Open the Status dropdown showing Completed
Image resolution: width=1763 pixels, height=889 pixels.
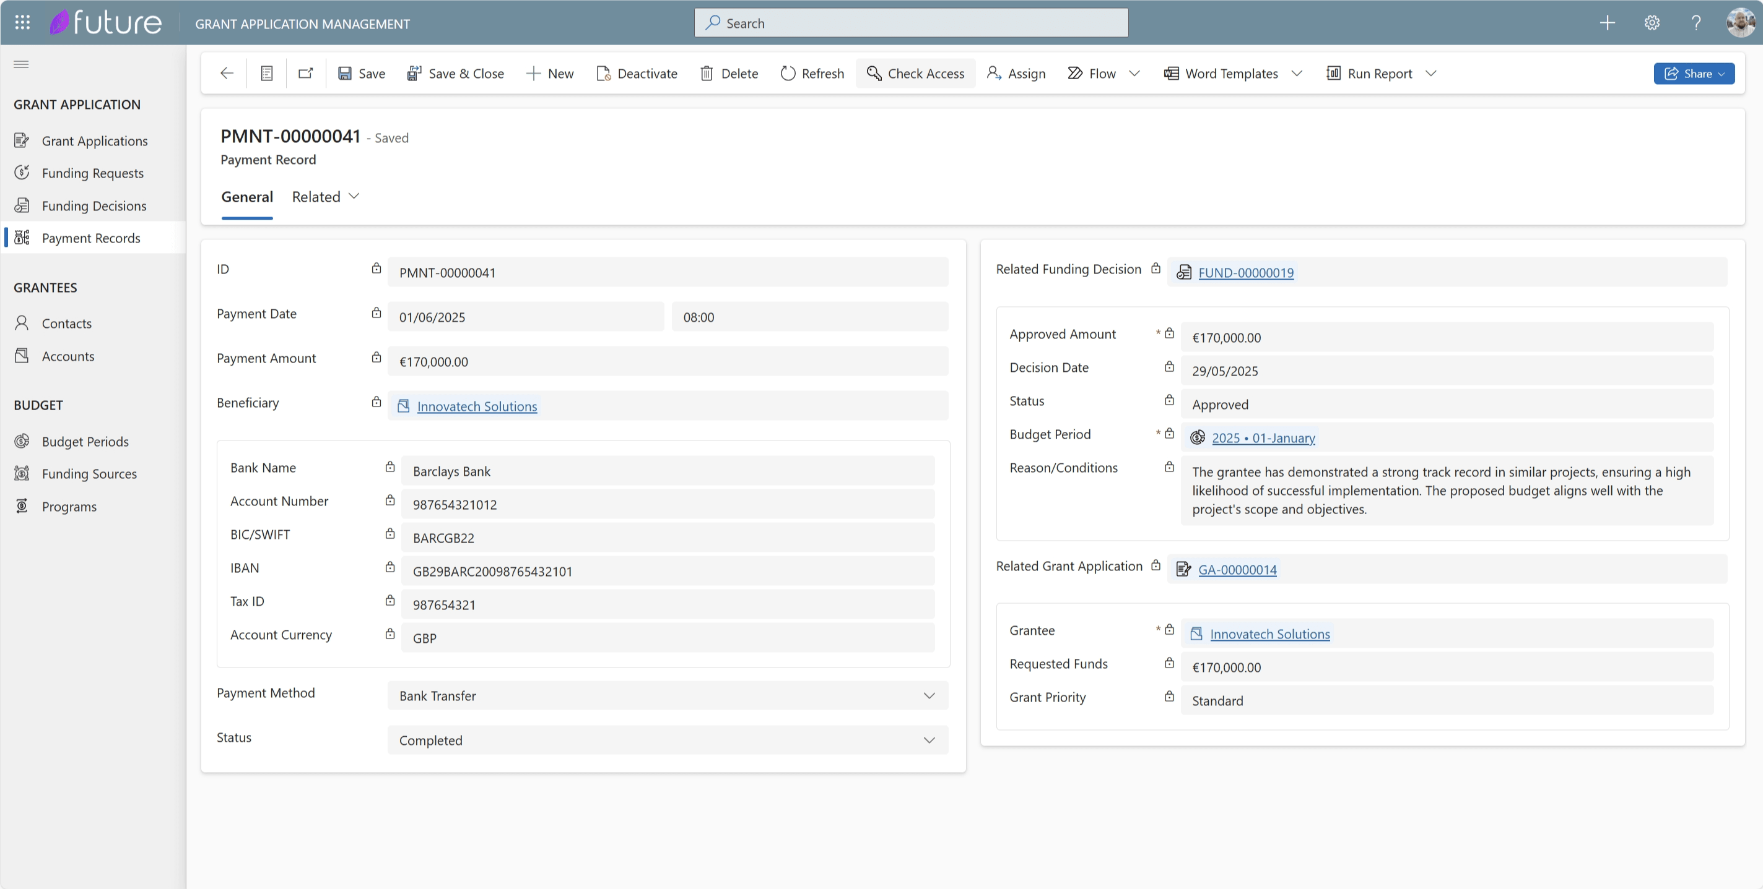pos(929,740)
